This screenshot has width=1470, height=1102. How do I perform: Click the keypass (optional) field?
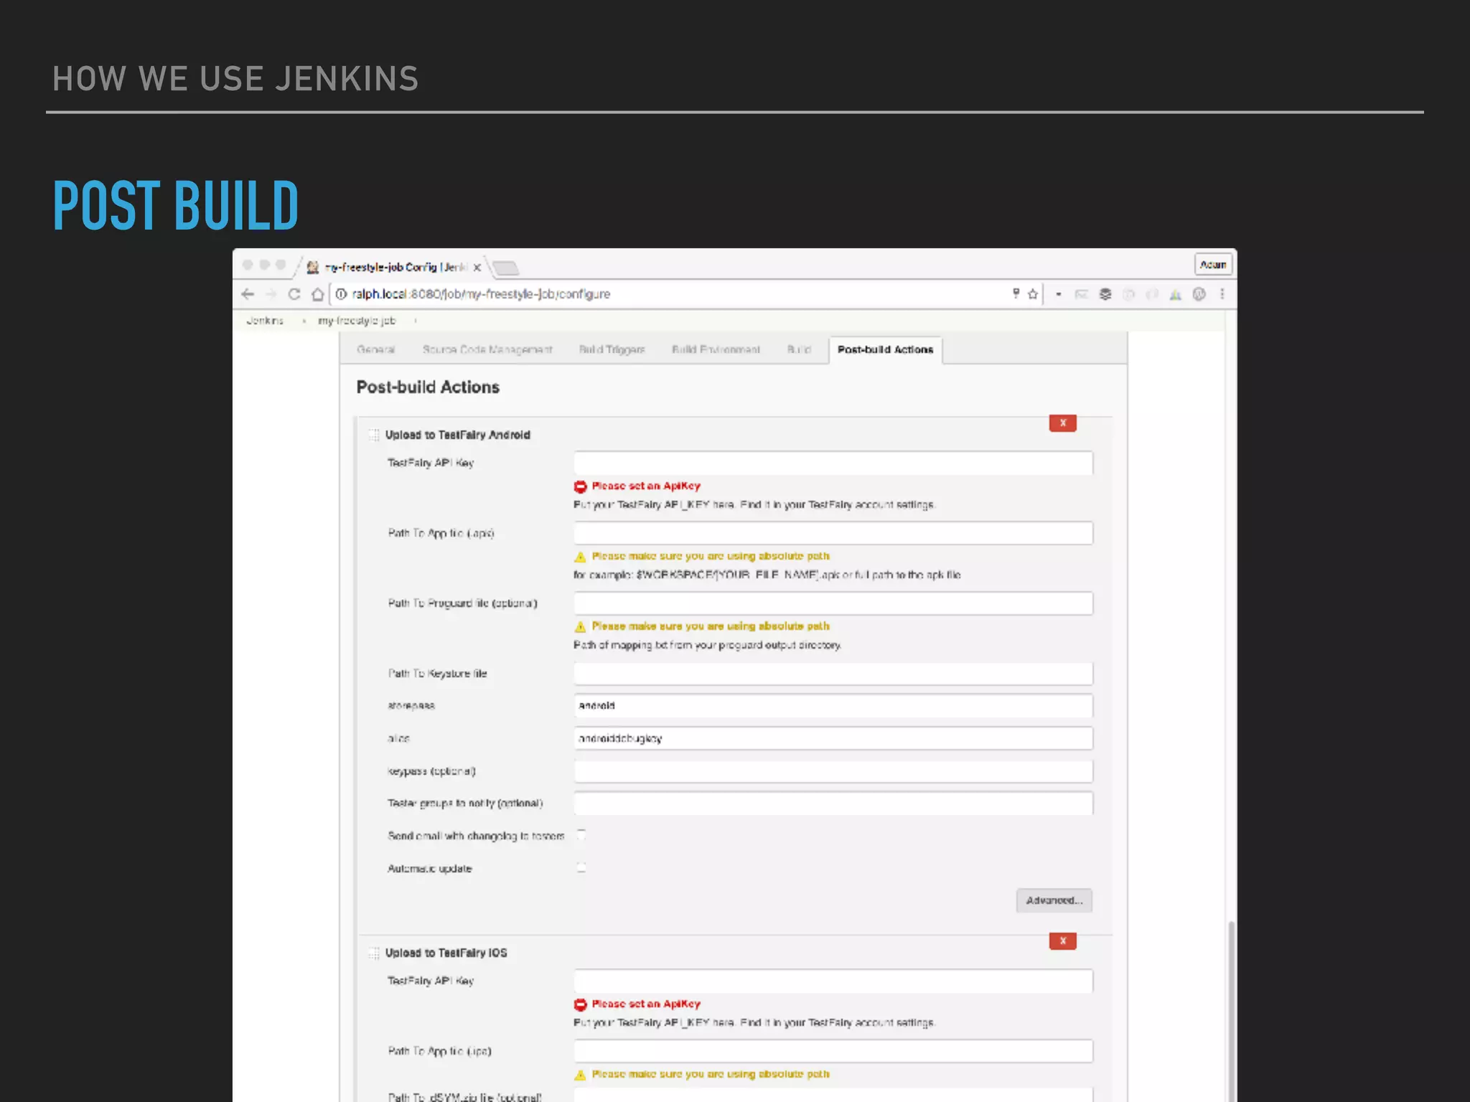click(833, 771)
